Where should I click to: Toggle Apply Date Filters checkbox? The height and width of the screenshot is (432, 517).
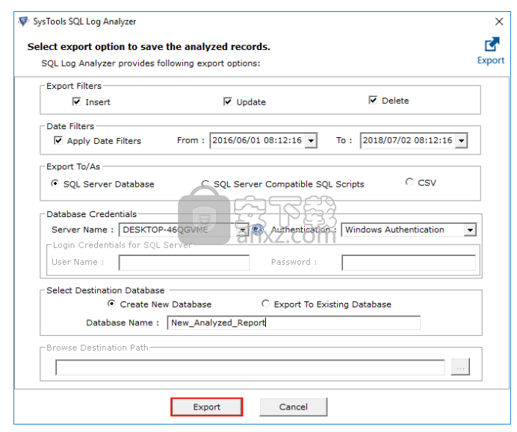tap(58, 140)
